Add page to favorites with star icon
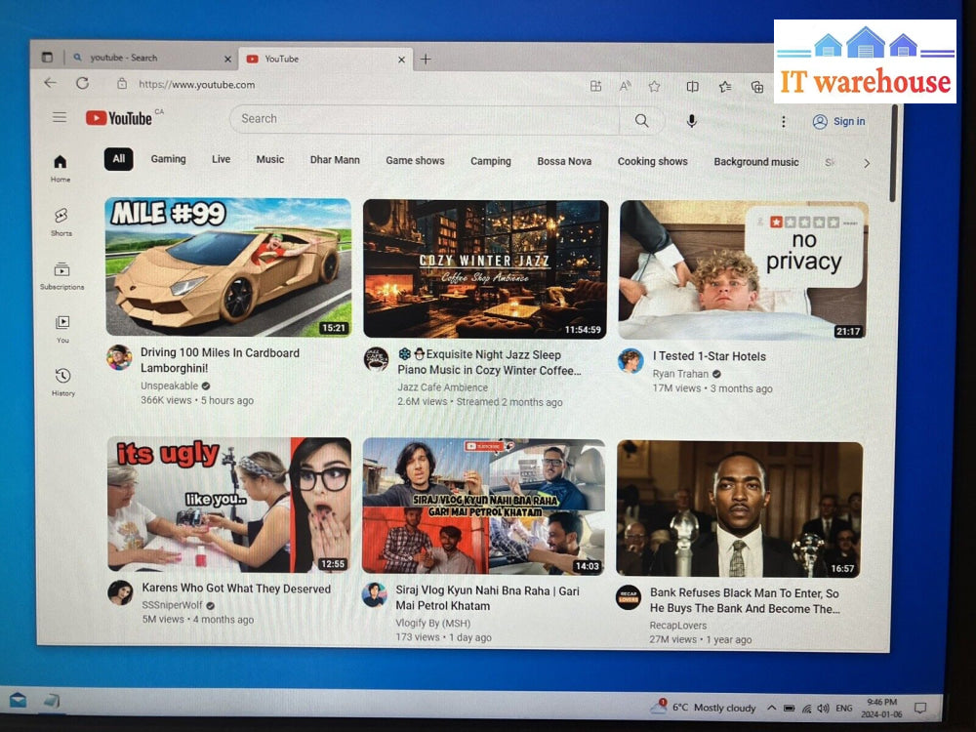The image size is (976, 732). pyautogui.click(x=654, y=87)
